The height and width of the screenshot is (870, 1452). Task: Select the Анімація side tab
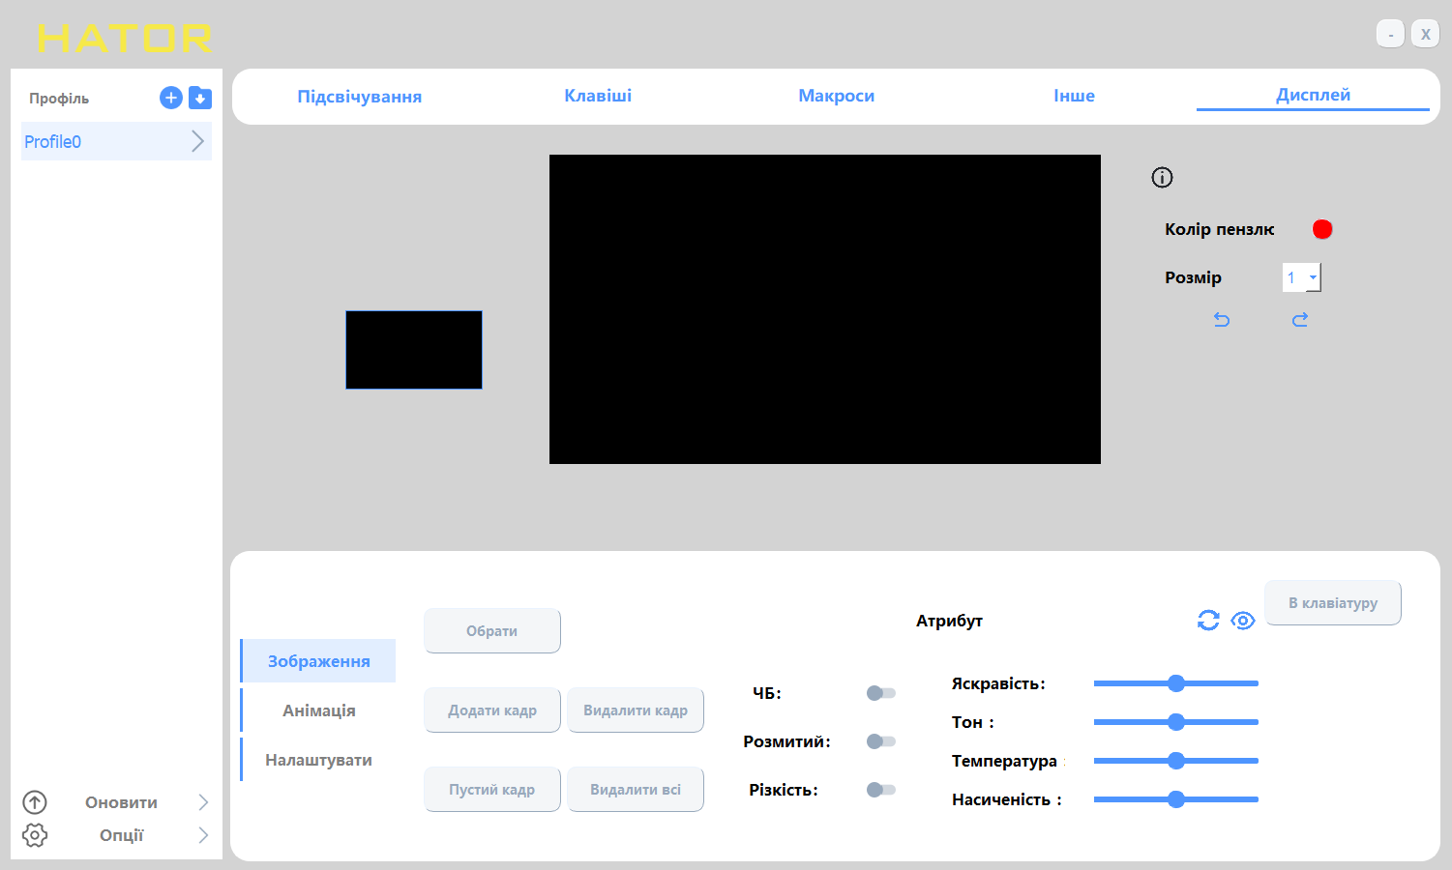[318, 710]
